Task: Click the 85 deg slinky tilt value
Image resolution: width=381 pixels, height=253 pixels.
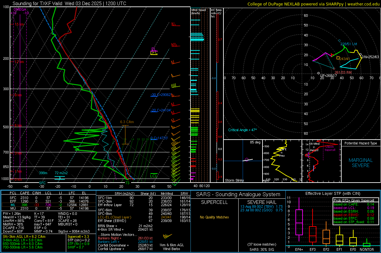Action: tap(255, 142)
